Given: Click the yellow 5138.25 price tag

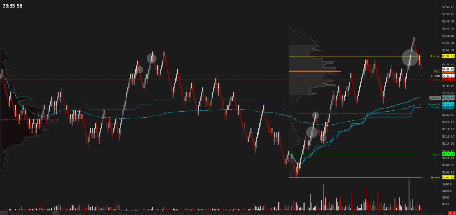Looking at the screenshot, I should 448,56.
